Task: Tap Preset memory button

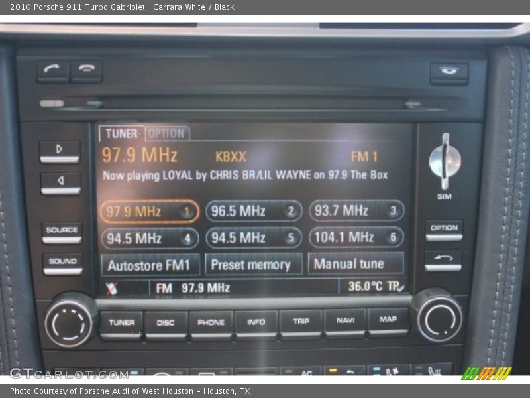Action: 254,264
